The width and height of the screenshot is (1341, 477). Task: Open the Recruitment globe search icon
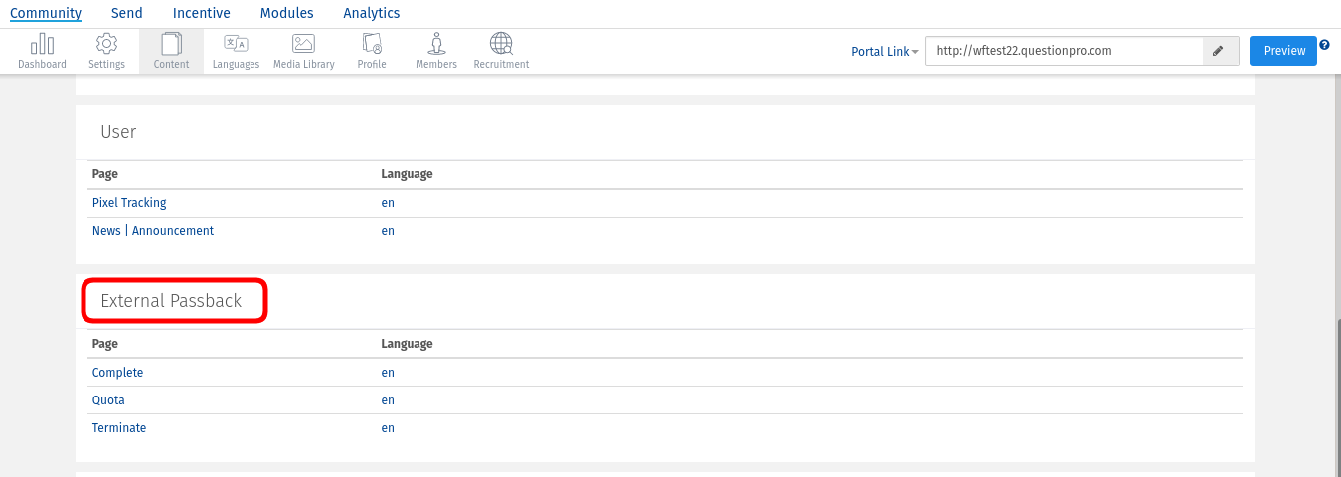(x=501, y=45)
